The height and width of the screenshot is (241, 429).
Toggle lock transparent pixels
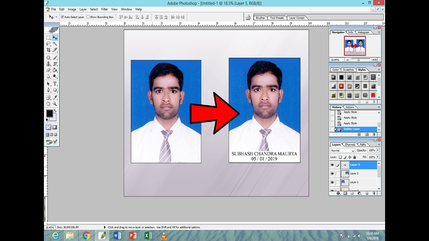click(x=340, y=157)
